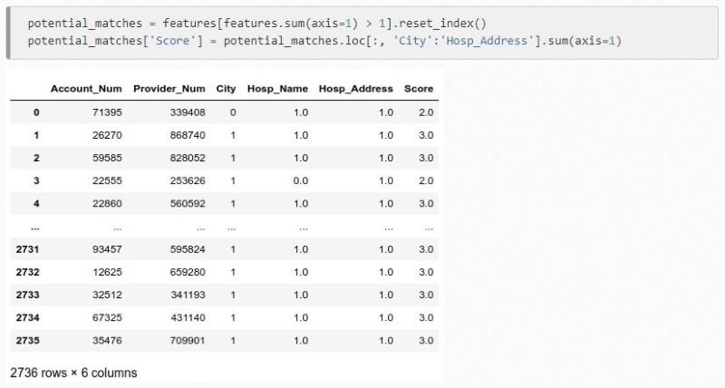Select account number 22860
This screenshot has height=388, width=725.
(x=107, y=203)
